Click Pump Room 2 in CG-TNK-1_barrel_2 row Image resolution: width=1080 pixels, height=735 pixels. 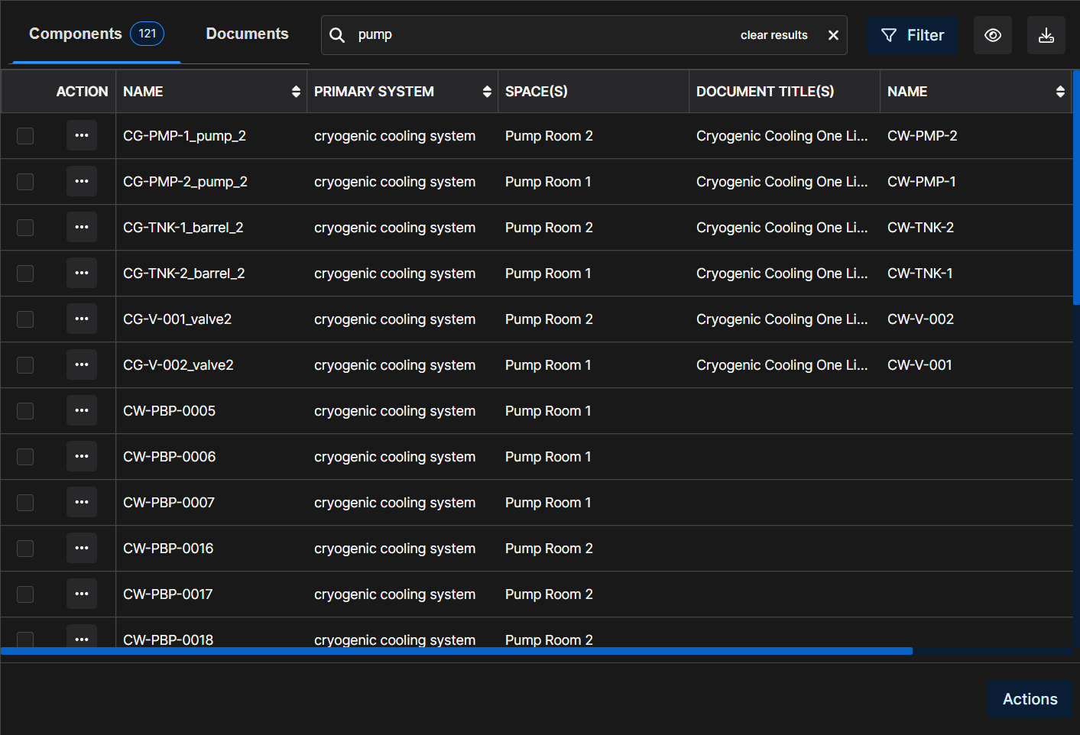pos(549,228)
